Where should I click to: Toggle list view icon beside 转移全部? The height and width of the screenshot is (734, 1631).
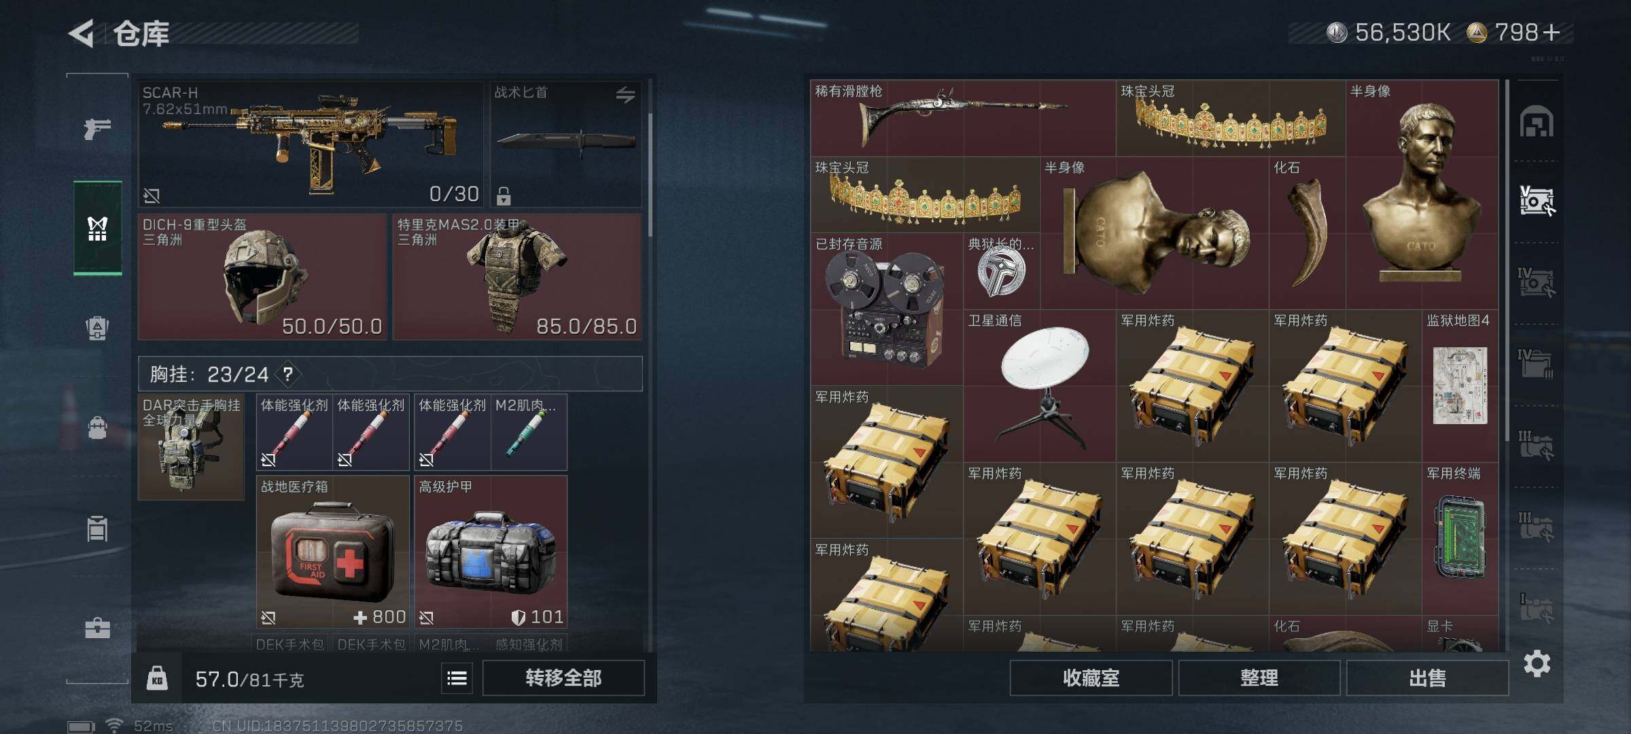(x=457, y=678)
